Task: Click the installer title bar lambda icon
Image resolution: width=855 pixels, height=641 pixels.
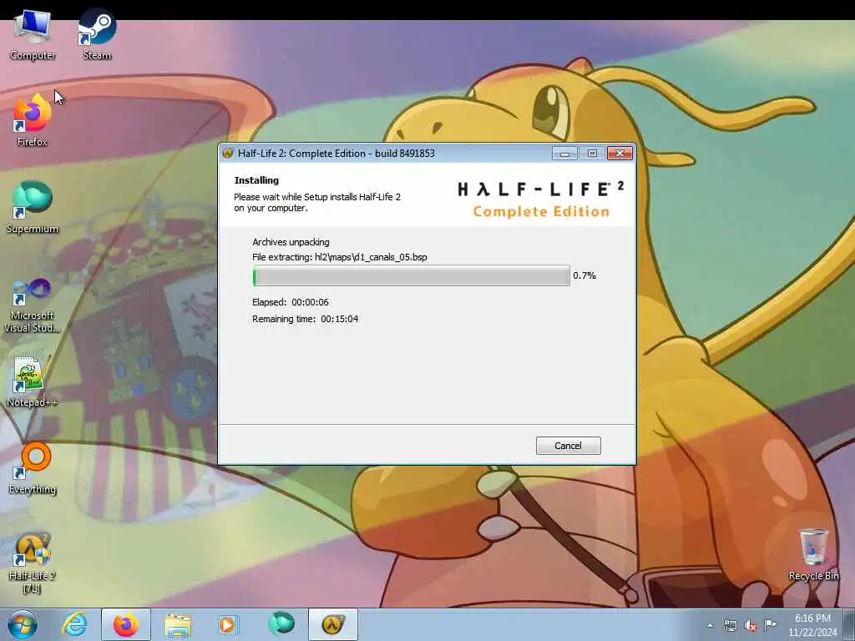Action: [x=228, y=154]
